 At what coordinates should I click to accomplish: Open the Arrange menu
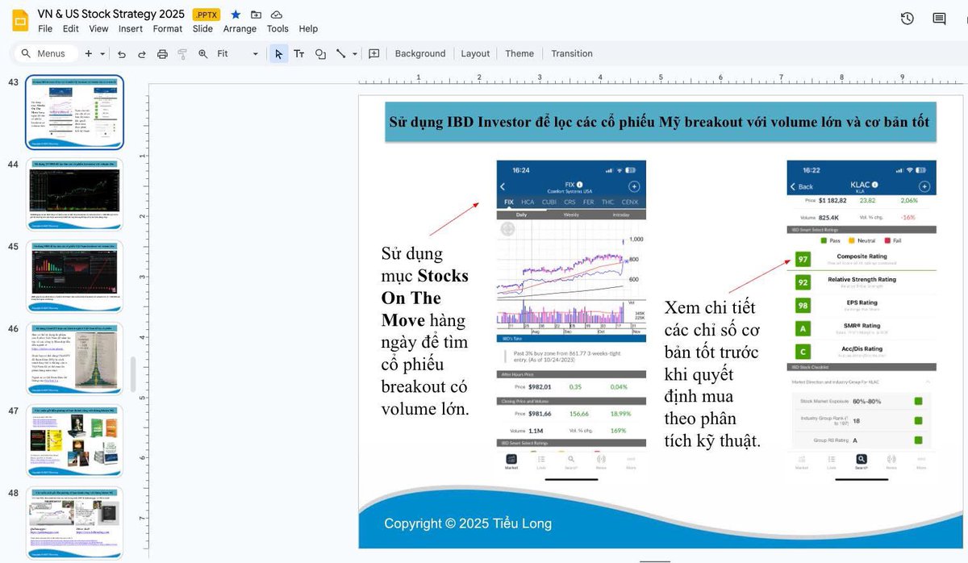240,29
